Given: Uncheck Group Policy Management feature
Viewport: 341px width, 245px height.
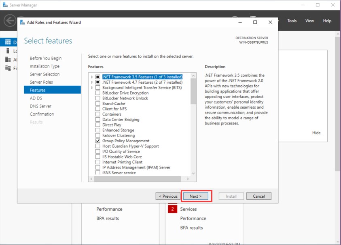Looking at the screenshot, I should point(97,141).
